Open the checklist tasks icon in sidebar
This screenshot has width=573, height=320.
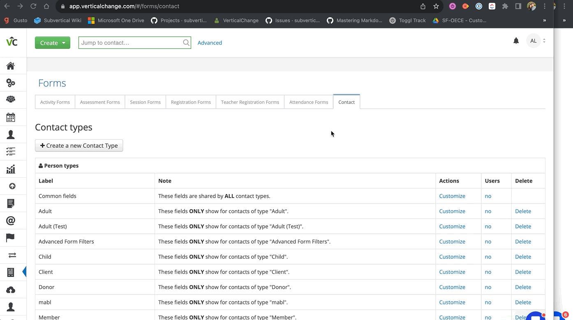click(11, 152)
